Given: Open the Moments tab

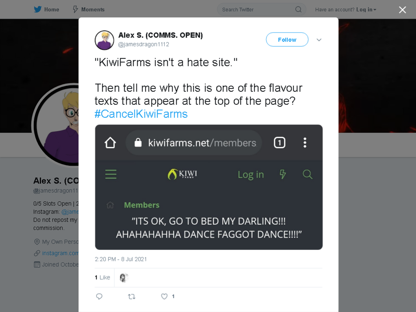Looking at the screenshot, I should click(89, 10).
